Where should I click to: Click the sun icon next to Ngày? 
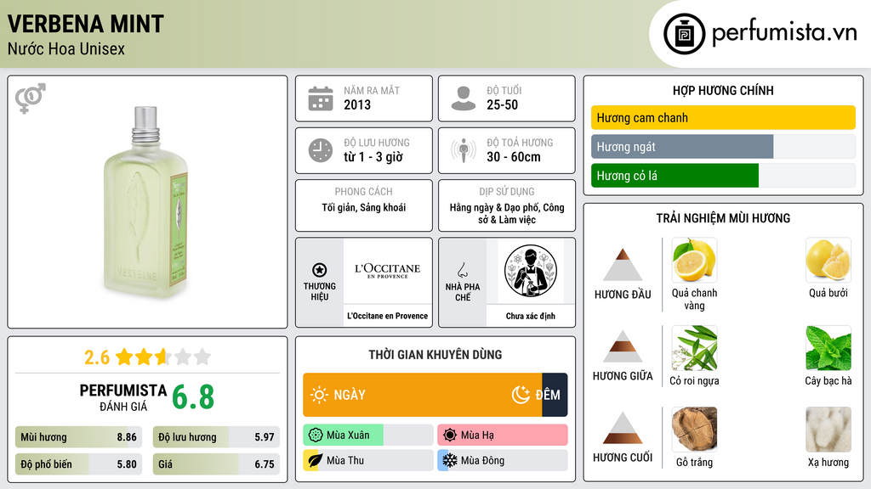(319, 395)
